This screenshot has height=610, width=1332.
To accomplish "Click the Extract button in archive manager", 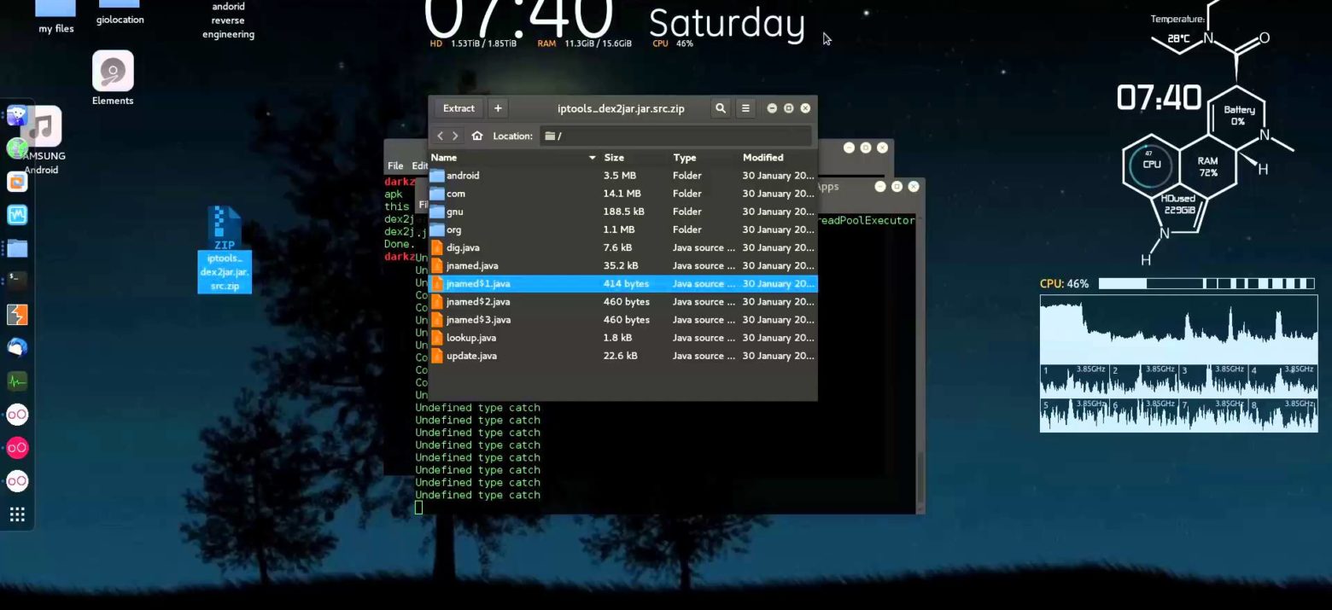I will click(x=459, y=108).
